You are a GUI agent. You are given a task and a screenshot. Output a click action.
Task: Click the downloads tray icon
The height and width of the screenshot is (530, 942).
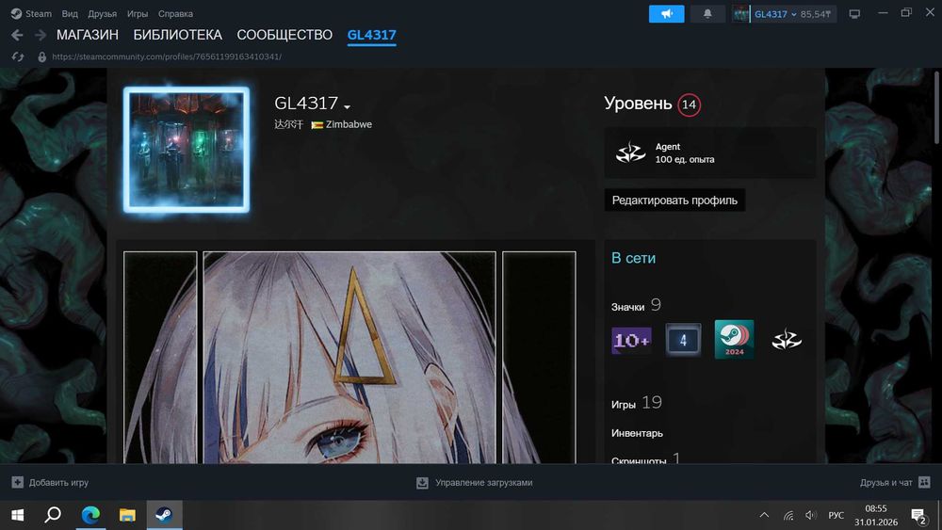pyautogui.click(x=422, y=483)
